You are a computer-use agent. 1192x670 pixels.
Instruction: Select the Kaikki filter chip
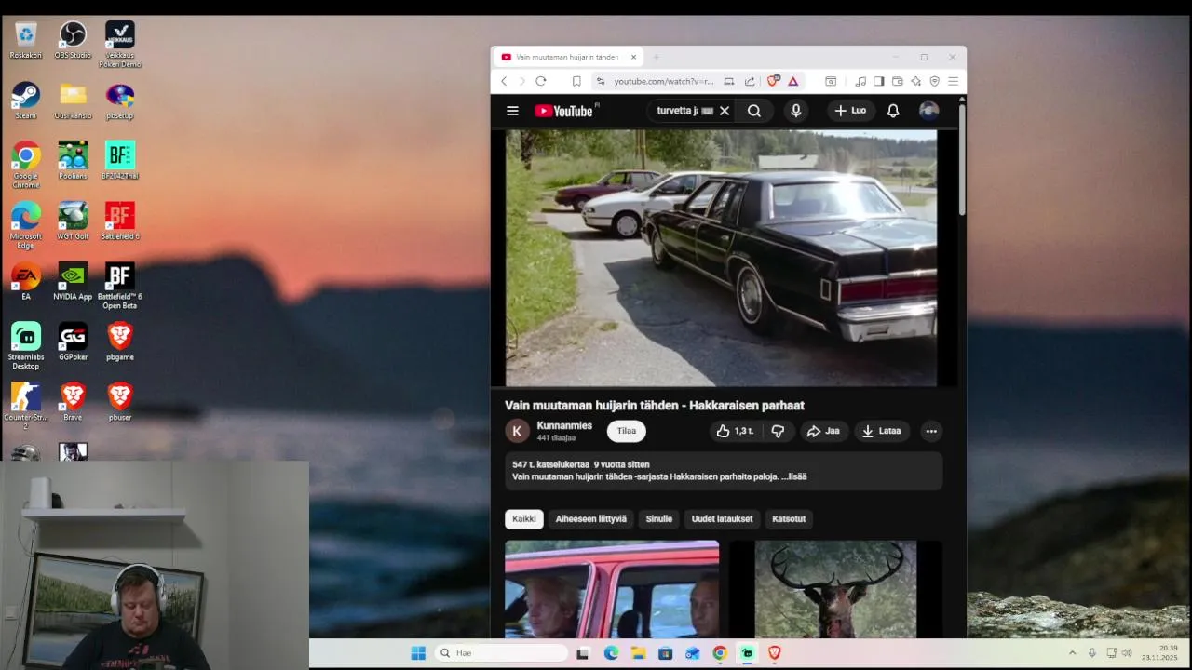524,519
